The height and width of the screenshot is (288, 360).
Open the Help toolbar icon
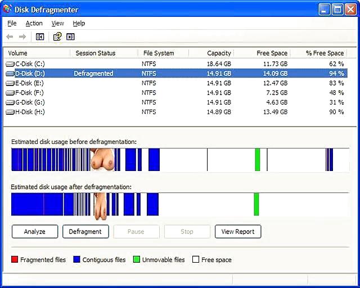57,37
